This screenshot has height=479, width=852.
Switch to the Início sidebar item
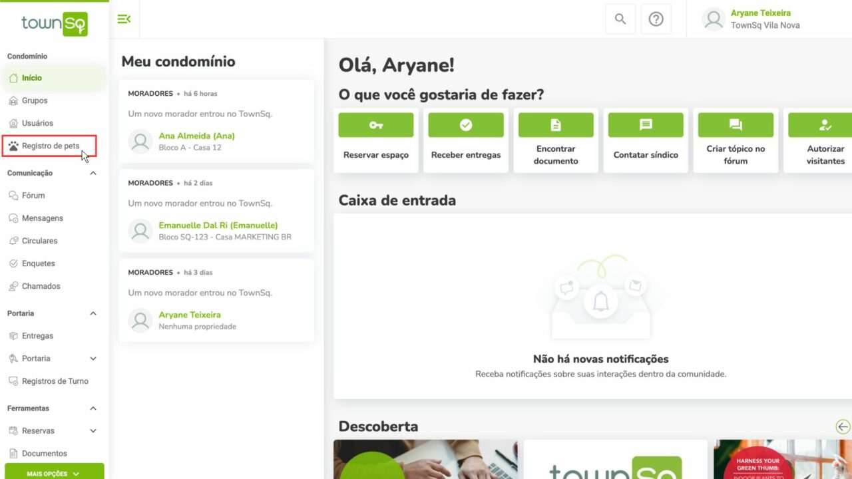(33, 77)
